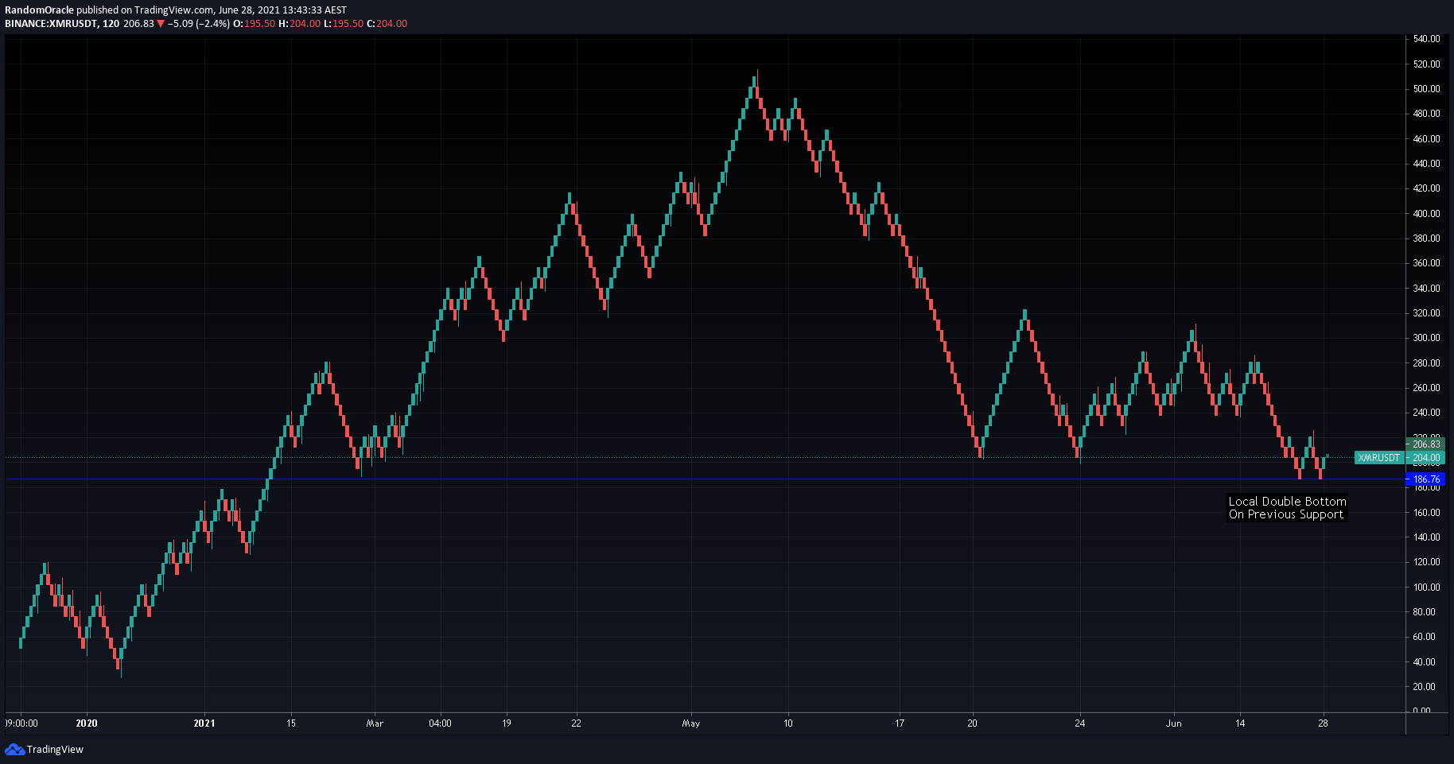Screen dimensions: 1454x764
Task: Click the C:204.00 close value
Action: click(x=387, y=24)
